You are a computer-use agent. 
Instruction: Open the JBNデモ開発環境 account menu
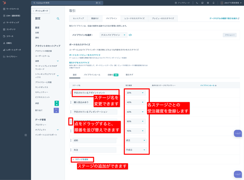click(231, 3)
